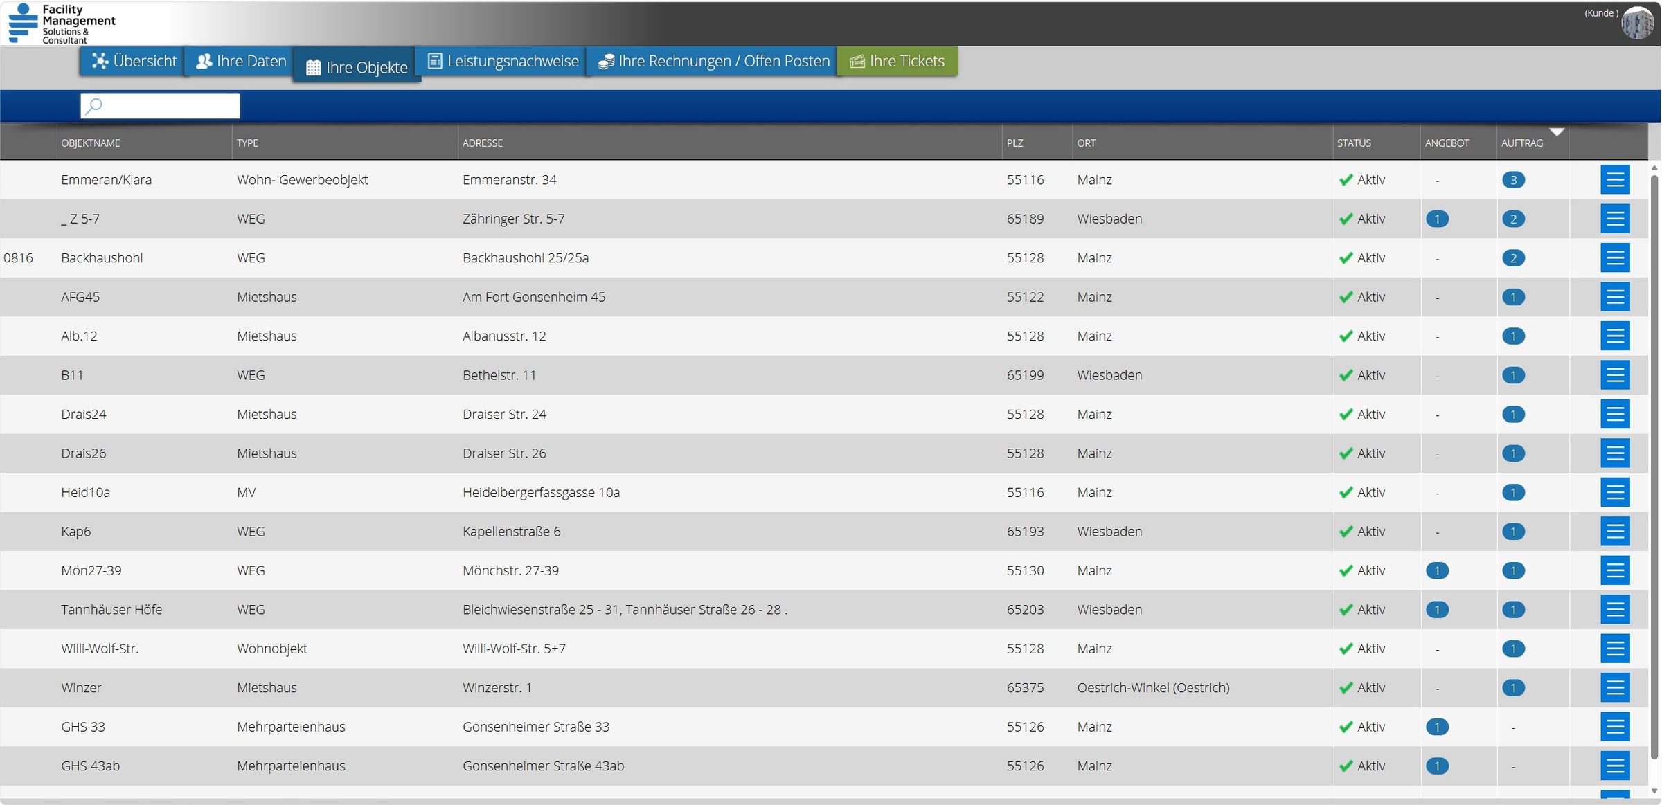Click Angebot badge 1 for GHS 33
This screenshot has width=1662, height=805.
point(1437,727)
